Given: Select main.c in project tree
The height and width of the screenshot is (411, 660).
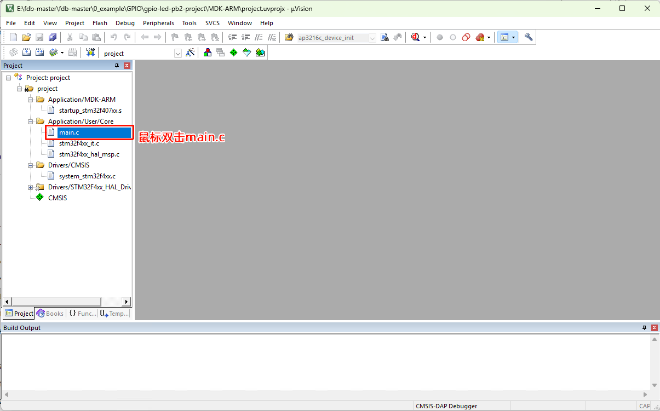Looking at the screenshot, I should (69, 132).
